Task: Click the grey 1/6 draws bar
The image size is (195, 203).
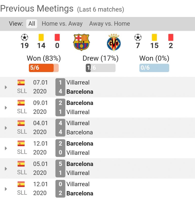Action: pyautogui.click(x=100, y=68)
